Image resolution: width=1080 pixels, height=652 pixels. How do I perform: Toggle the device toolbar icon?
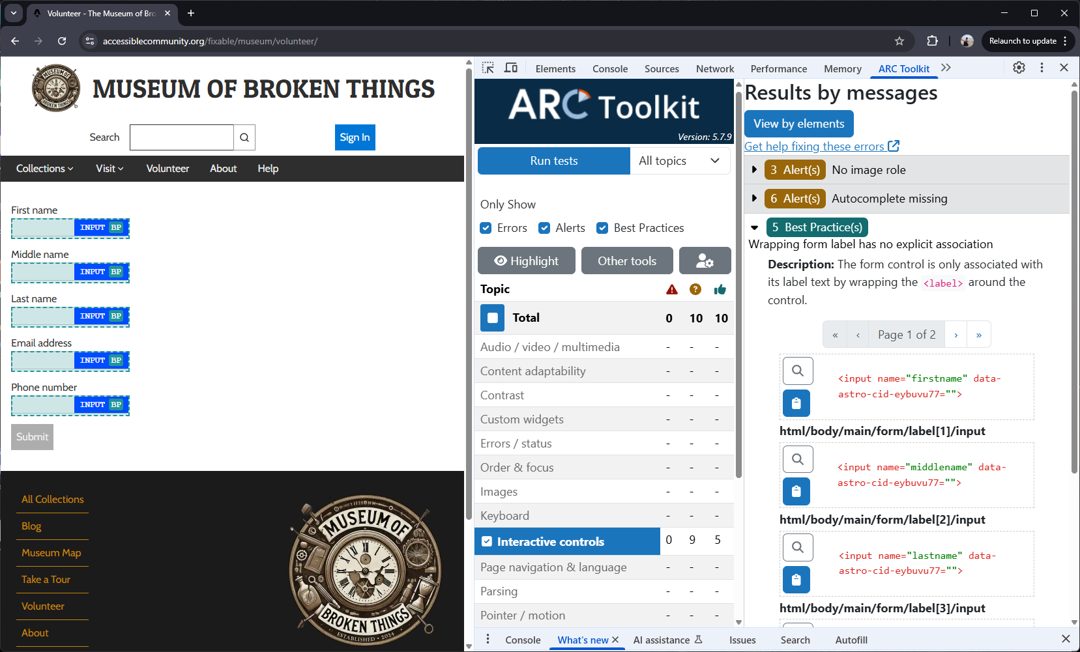click(x=511, y=68)
